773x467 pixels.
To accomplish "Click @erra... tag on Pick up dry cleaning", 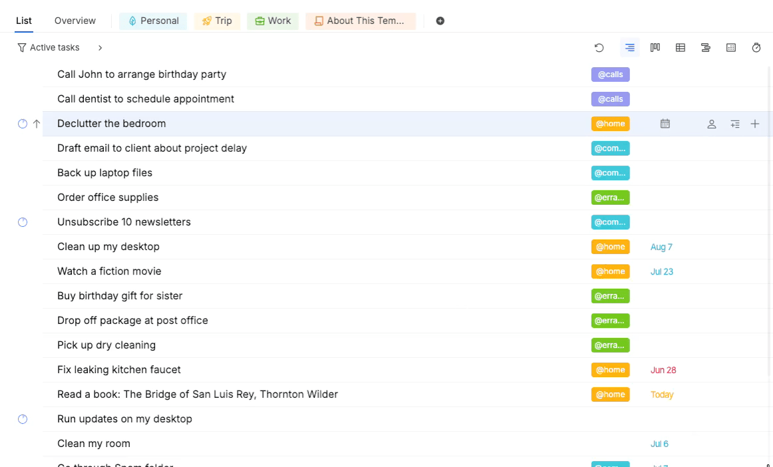I will 610,346.
